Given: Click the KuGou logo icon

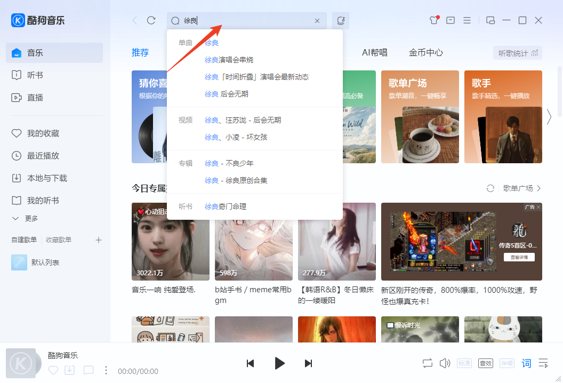Looking at the screenshot, I should [18, 20].
